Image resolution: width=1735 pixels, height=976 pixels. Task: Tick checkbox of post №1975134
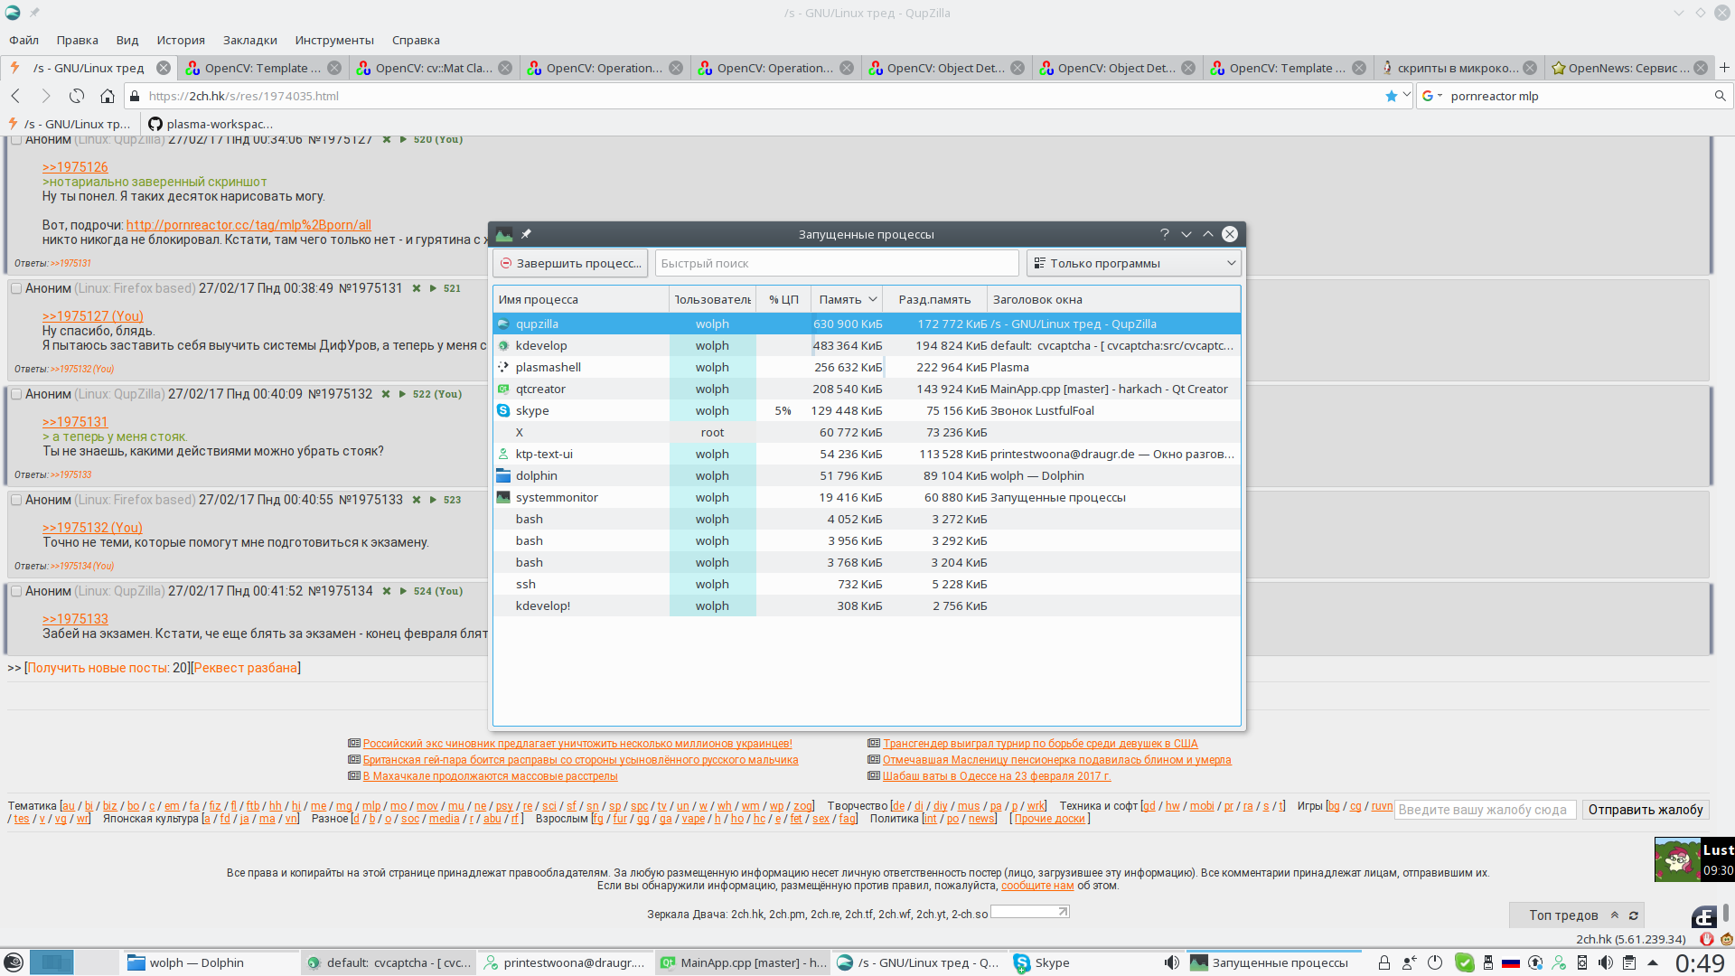tap(16, 591)
